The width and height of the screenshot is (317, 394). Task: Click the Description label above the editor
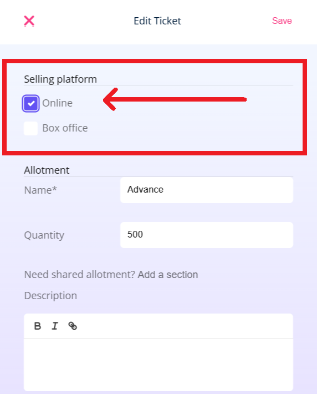click(x=50, y=296)
